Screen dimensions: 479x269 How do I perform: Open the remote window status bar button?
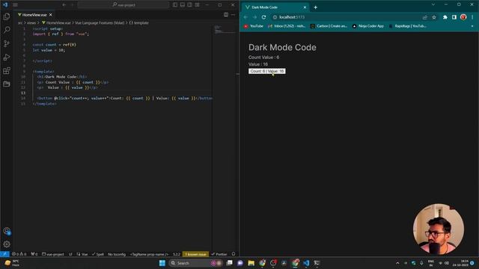click(4, 254)
